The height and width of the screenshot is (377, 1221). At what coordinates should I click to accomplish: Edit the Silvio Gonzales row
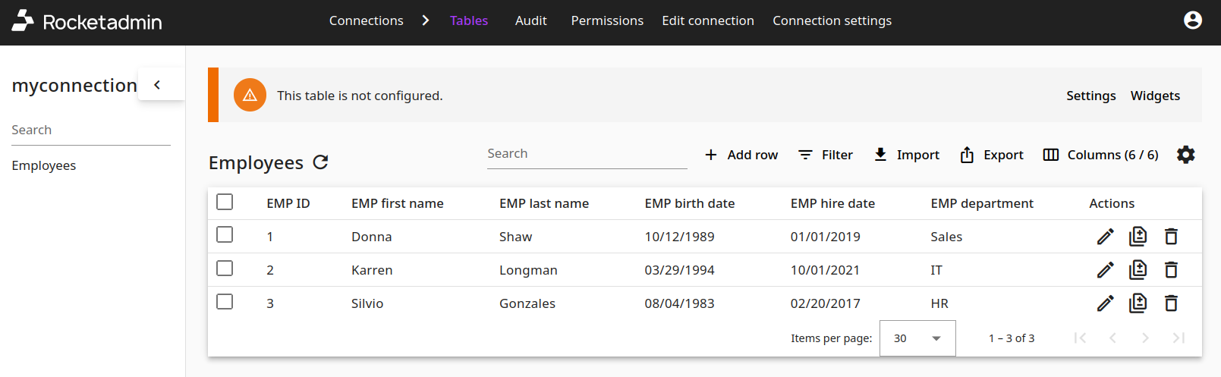tap(1105, 303)
